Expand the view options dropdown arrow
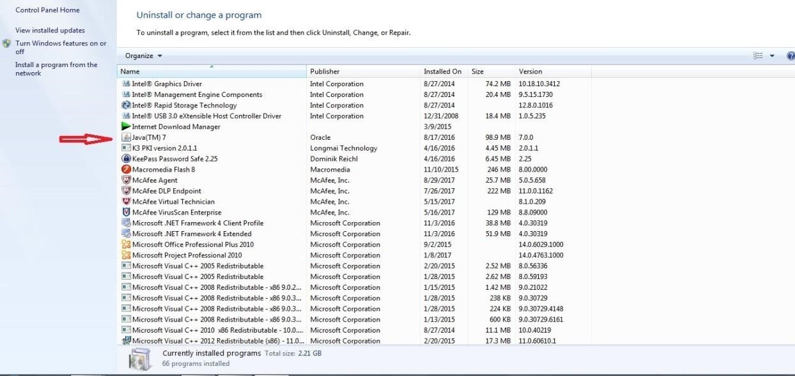This screenshot has width=795, height=376. pos(772,56)
